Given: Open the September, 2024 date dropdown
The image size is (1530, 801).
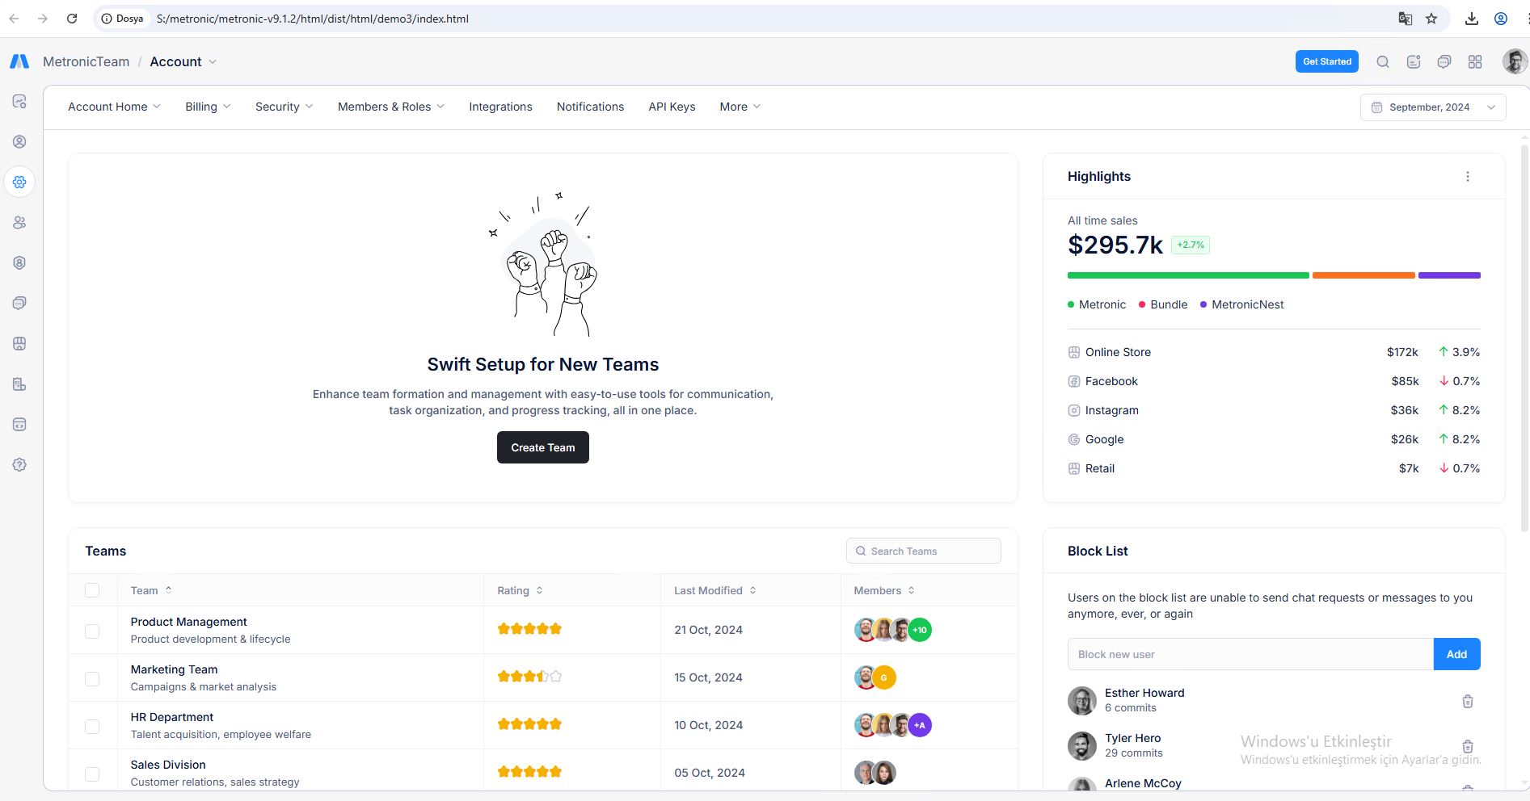Looking at the screenshot, I should point(1432,107).
